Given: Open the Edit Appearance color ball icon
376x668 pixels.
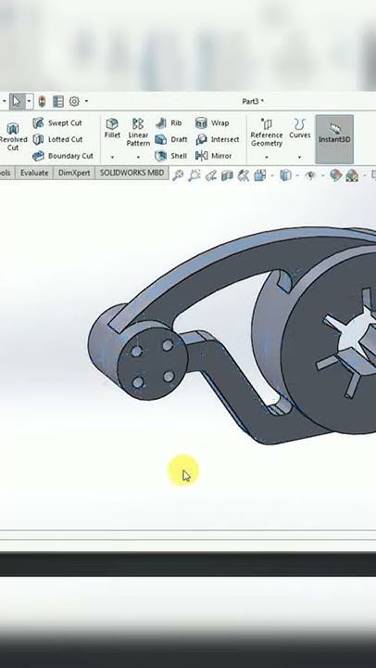Looking at the screenshot, I should (x=335, y=175).
